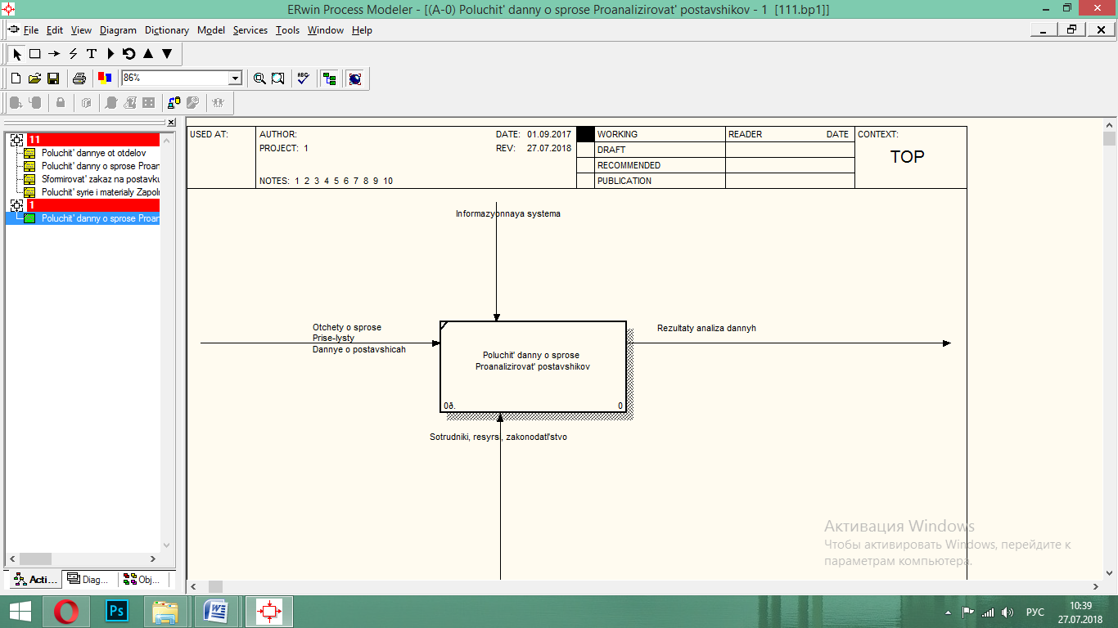Image resolution: width=1118 pixels, height=628 pixels.
Task: Open the Model menu
Action: pyautogui.click(x=211, y=30)
